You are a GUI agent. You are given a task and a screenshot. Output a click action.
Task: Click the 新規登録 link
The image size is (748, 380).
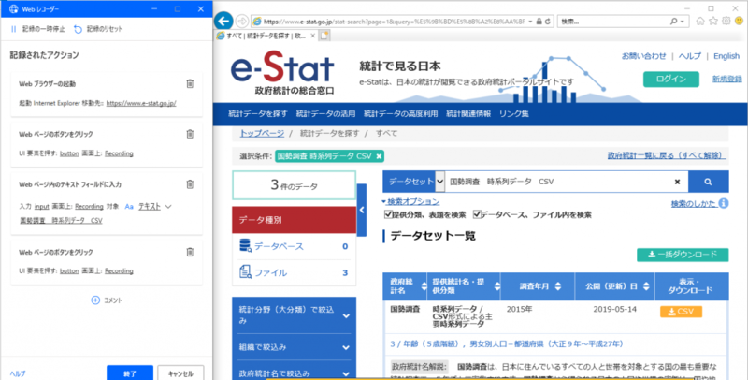click(727, 80)
